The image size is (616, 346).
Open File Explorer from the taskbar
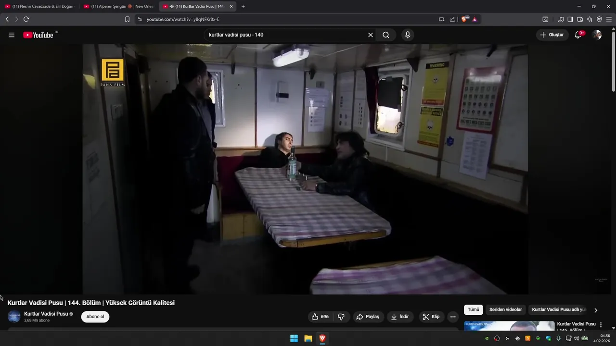pos(308,338)
